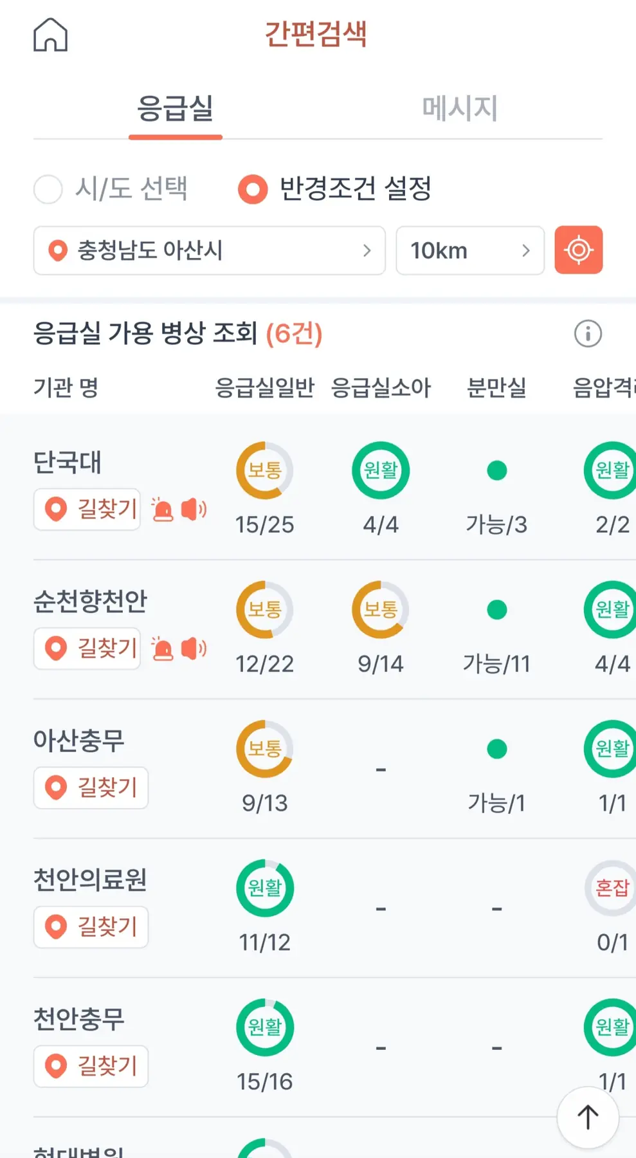Image resolution: width=636 pixels, height=1158 pixels.
Task: Open the bed availability info icon
Action: [587, 334]
